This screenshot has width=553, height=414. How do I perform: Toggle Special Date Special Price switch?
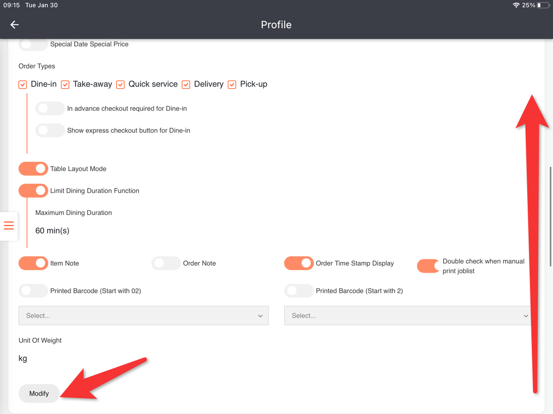[33, 44]
